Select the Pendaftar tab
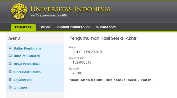 coord(23,27)
